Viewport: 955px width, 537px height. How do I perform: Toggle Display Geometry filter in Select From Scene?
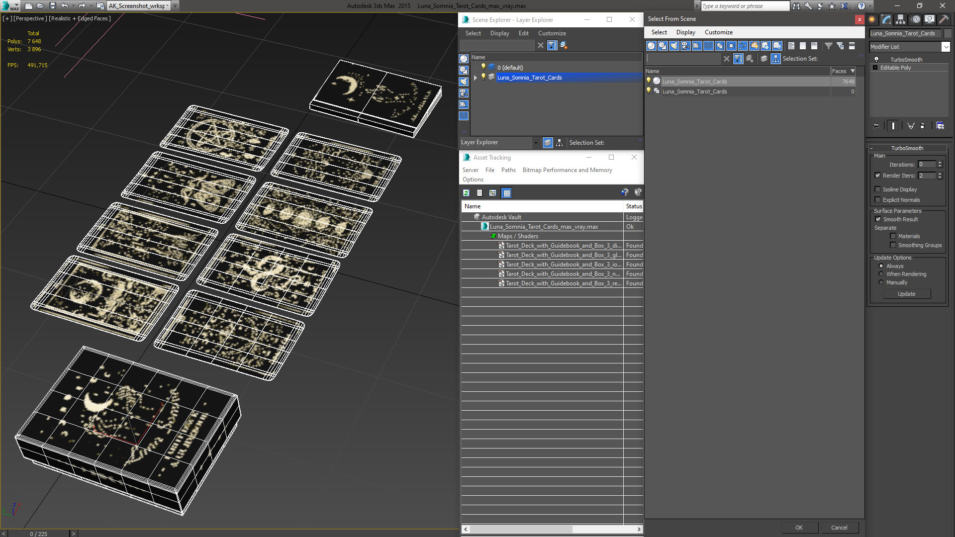click(651, 46)
